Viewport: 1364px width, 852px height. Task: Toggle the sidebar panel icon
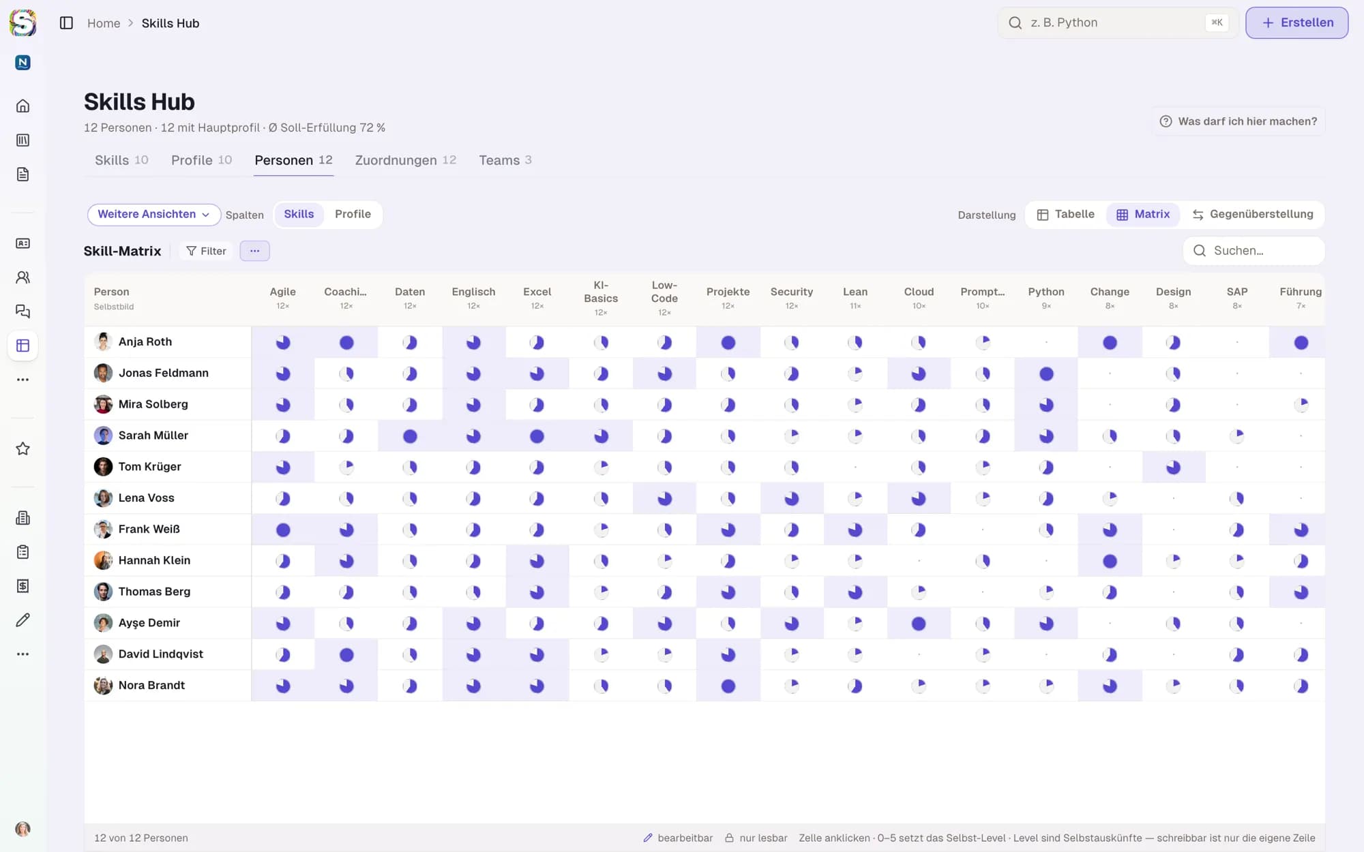pyautogui.click(x=66, y=23)
